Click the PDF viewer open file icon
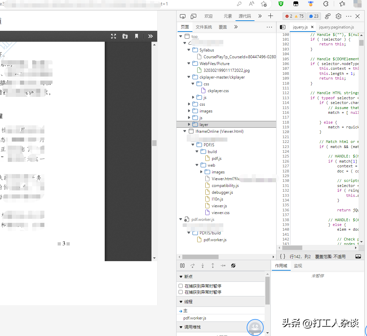367x336 pixels. click(x=125, y=36)
